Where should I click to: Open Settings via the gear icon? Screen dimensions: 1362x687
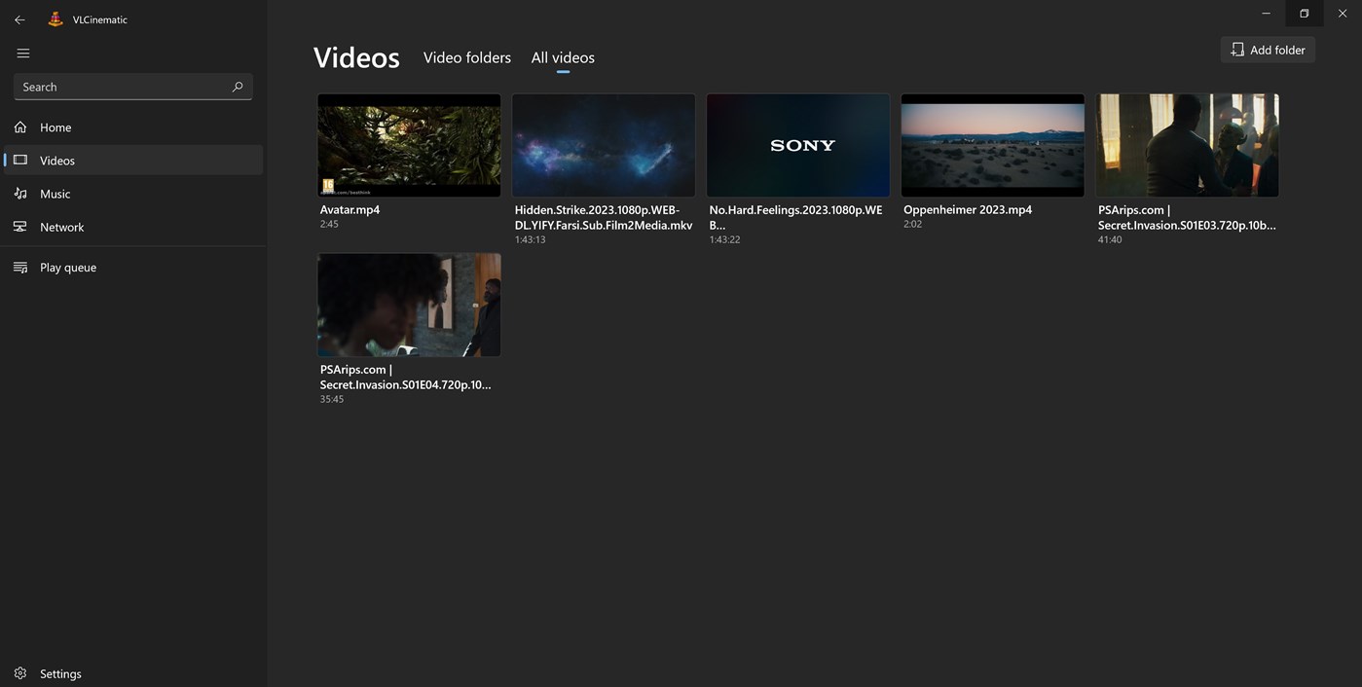click(21, 672)
